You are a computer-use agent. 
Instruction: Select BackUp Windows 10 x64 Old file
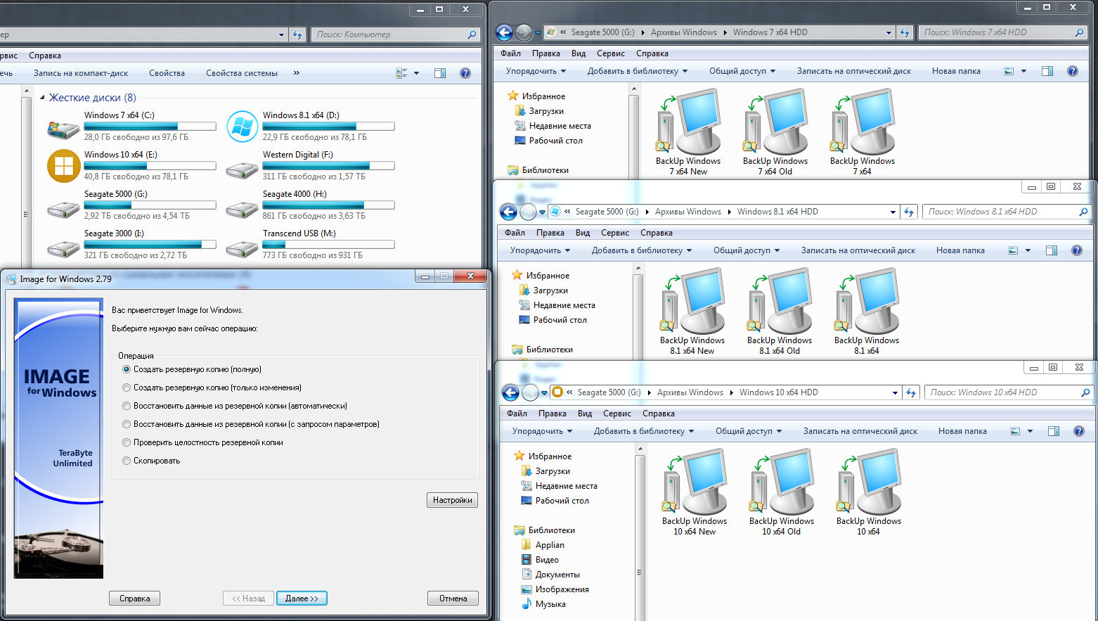[782, 492]
